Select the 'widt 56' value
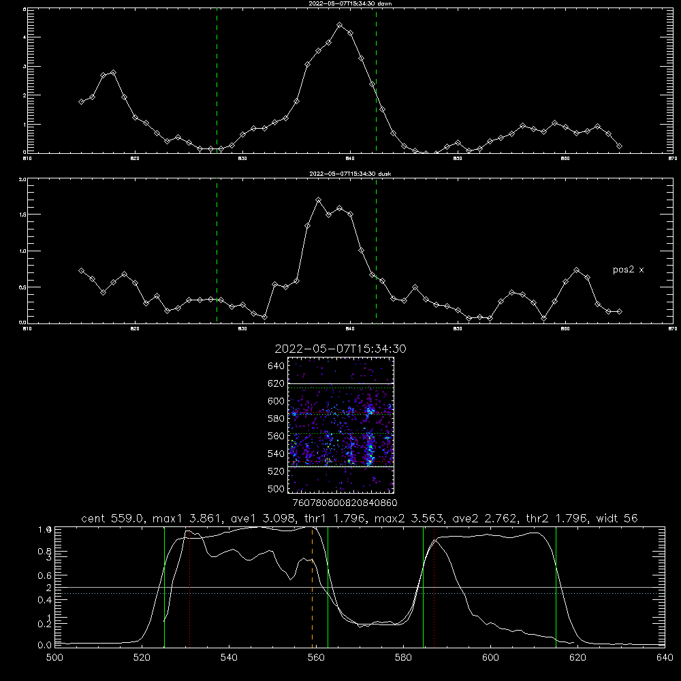681x681 pixels. [x=617, y=518]
